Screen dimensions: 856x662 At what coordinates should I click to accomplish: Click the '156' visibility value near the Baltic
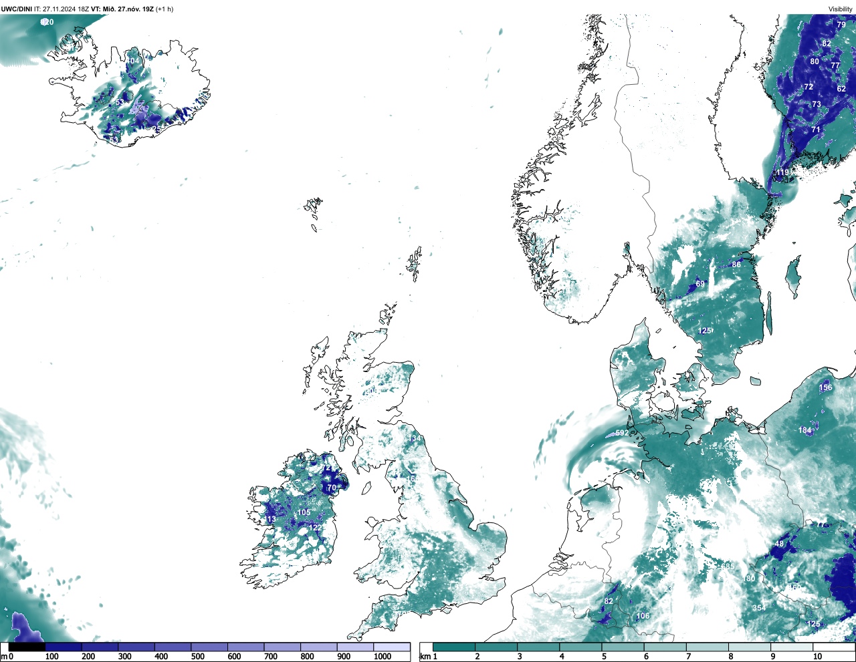click(x=825, y=387)
